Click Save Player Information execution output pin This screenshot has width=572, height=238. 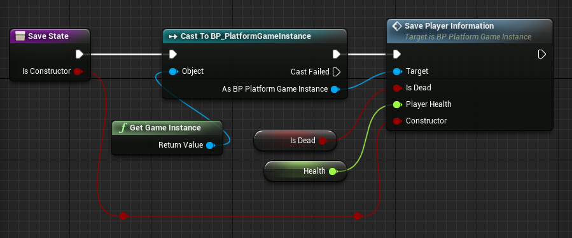[x=541, y=54]
